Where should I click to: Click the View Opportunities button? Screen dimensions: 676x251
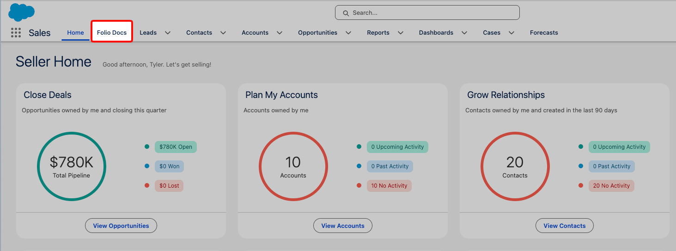point(121,226)
